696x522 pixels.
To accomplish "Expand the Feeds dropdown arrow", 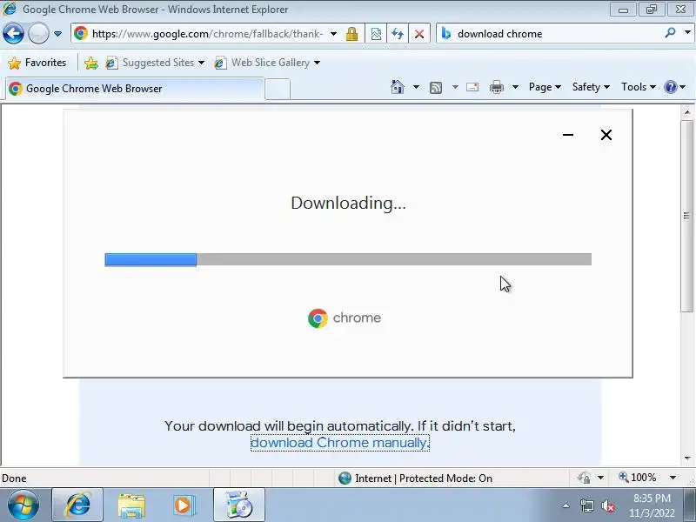I will (455, 87).
